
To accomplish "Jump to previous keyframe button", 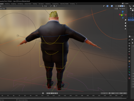I will [49, 93].
